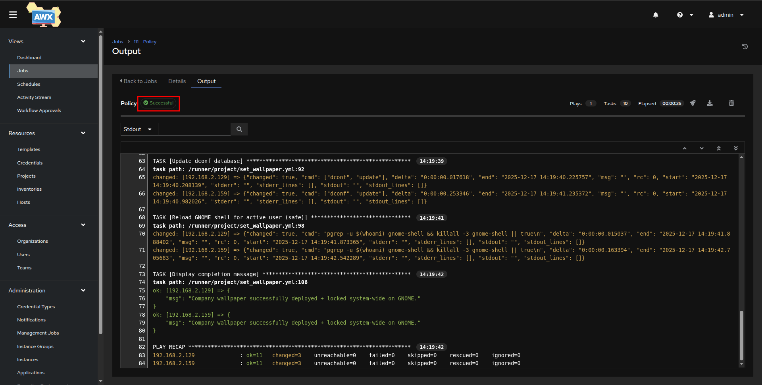Delete the job with trash icon

click(x=731, y=103)
